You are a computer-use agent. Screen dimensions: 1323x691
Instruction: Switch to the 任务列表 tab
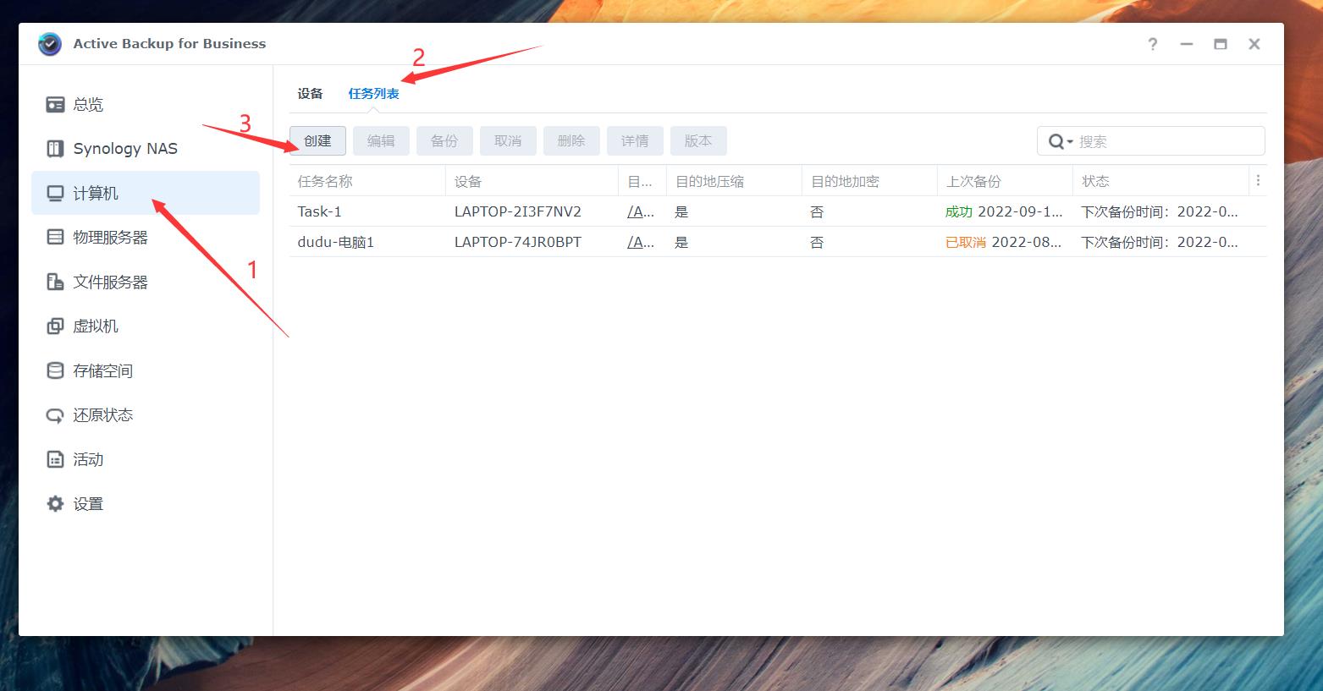point(374,94)
